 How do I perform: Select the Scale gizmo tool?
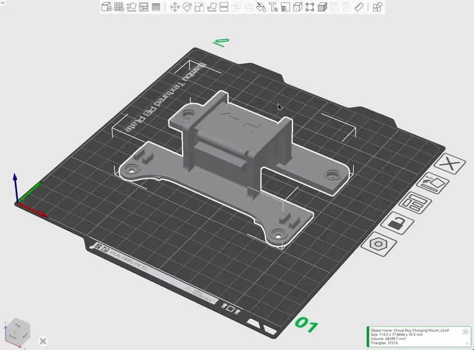click(x=199, y=7)
